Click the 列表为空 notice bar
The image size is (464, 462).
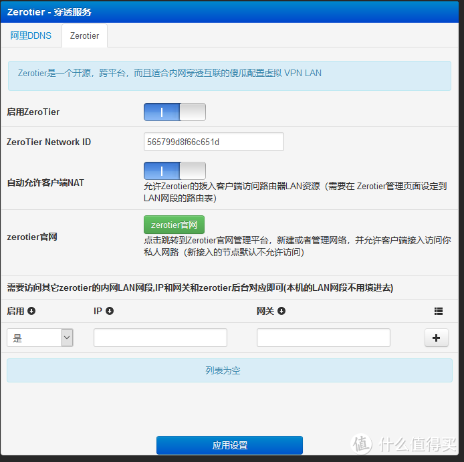(229, 370)
